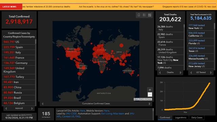The image size is (217, 122).
Task: Open the 'Ask the experts' news headline
Action: [116, 7]
